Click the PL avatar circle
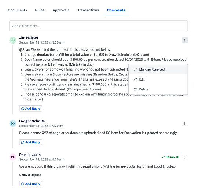Viewport: 199px width, 189px height. (x=13, y=157)
